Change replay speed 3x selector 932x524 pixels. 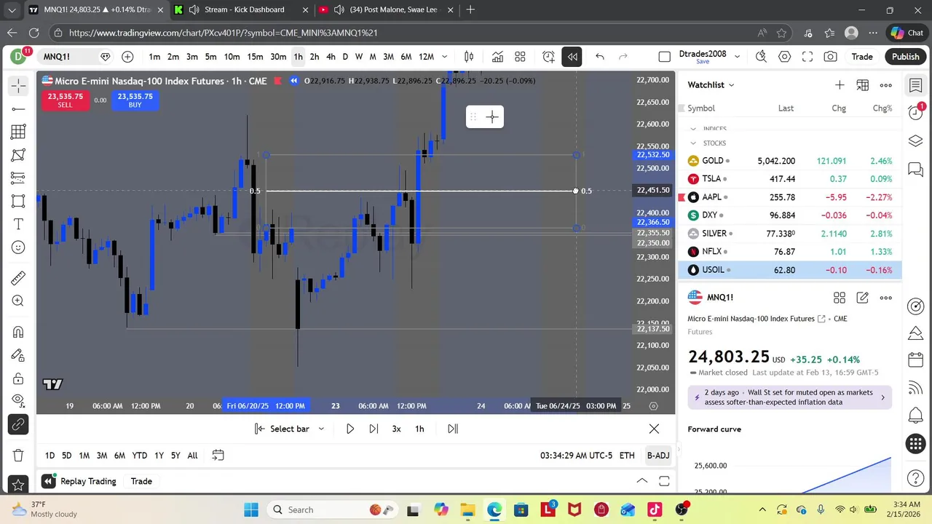pos(396,429)
